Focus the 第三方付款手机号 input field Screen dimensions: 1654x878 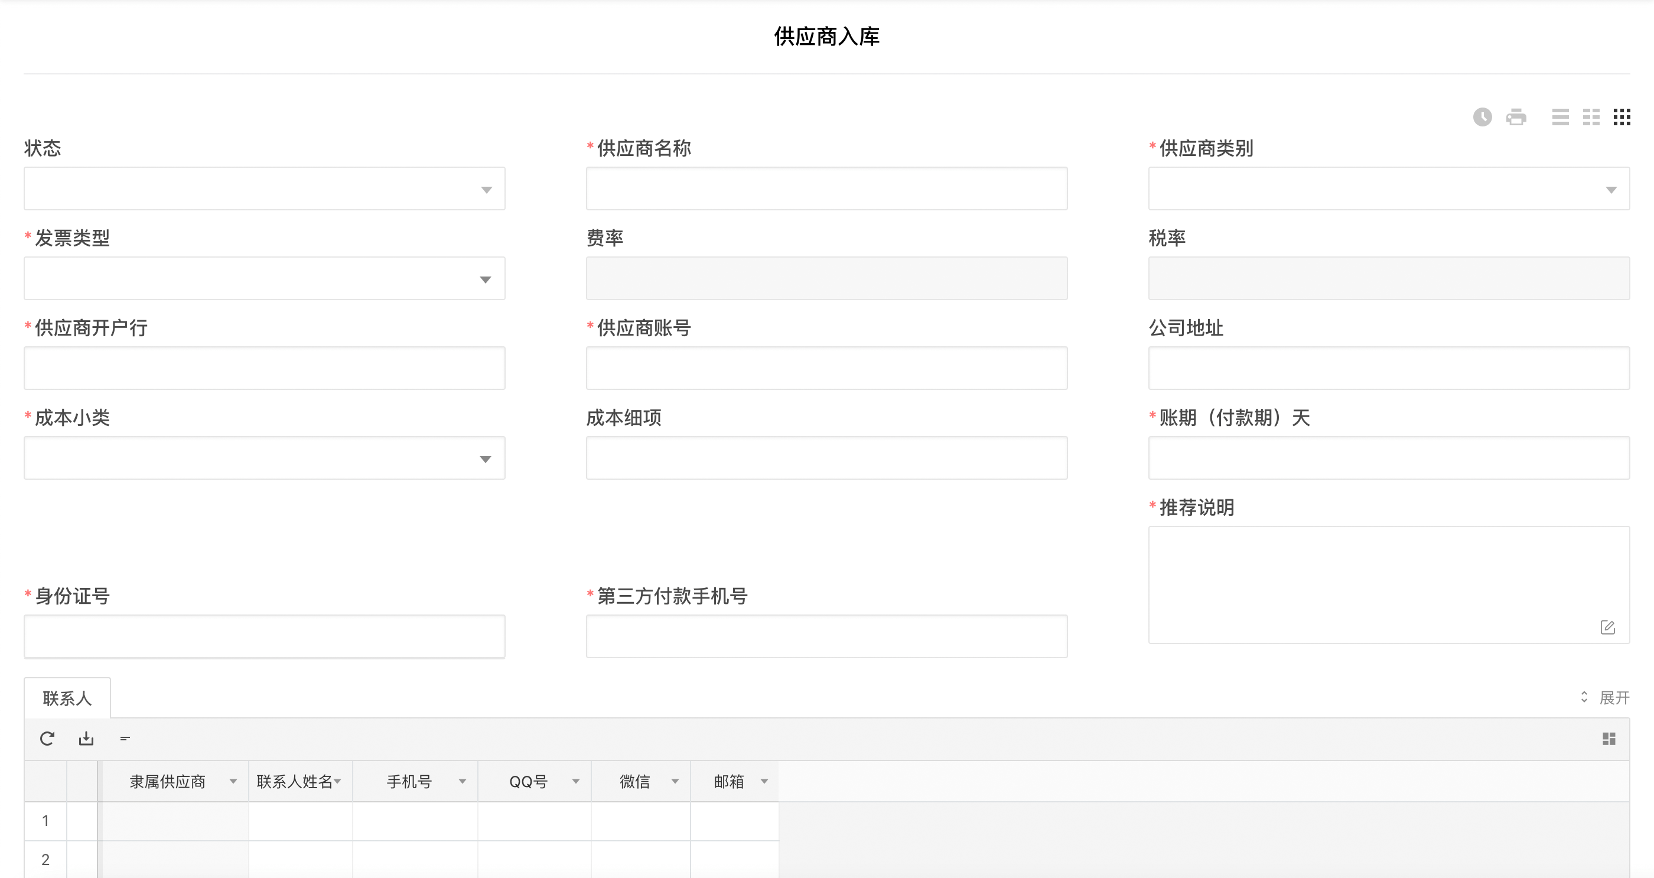[826, 636]
